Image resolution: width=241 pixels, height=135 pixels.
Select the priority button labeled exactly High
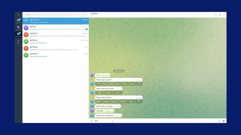[x=131, y=102]
